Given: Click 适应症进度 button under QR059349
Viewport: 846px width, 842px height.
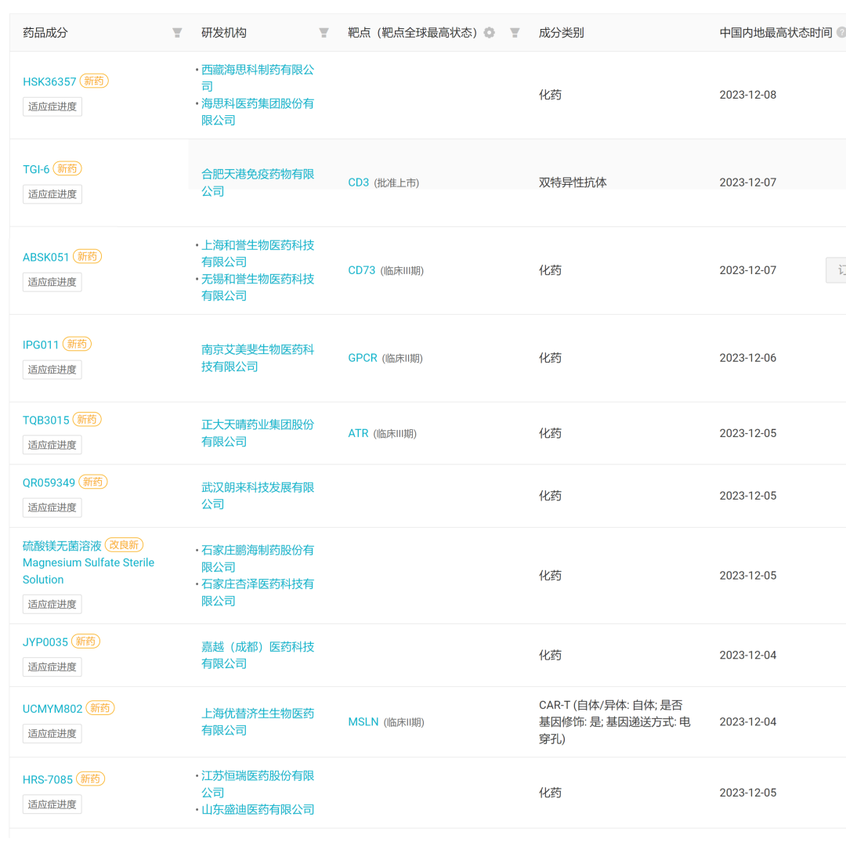Looking at the screenshot, I should click(52, 508).
